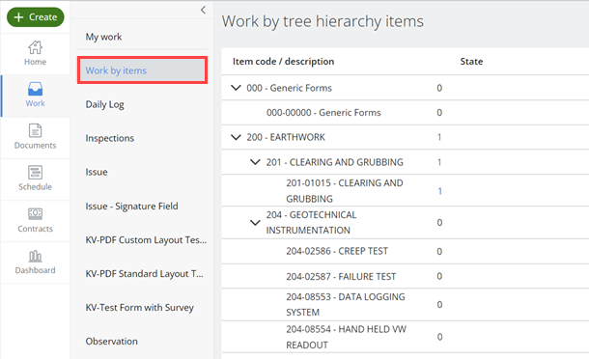The height and width of the screenshot is (359, 589).
Task: Click the 200 - EARTHWORK label
Action: (x=286, y=137)
